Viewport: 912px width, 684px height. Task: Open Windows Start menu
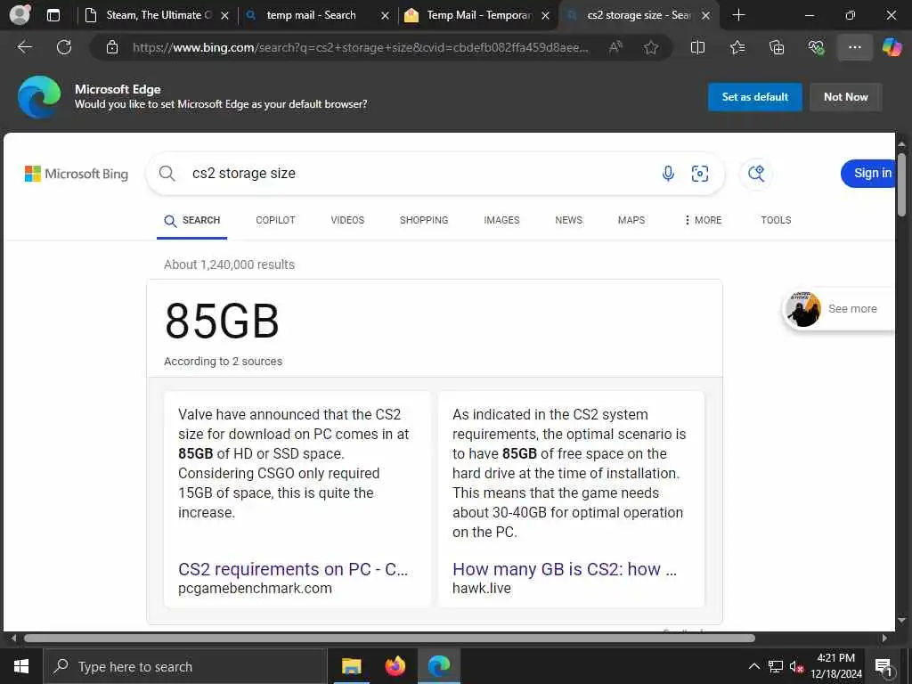coord(21,666)
